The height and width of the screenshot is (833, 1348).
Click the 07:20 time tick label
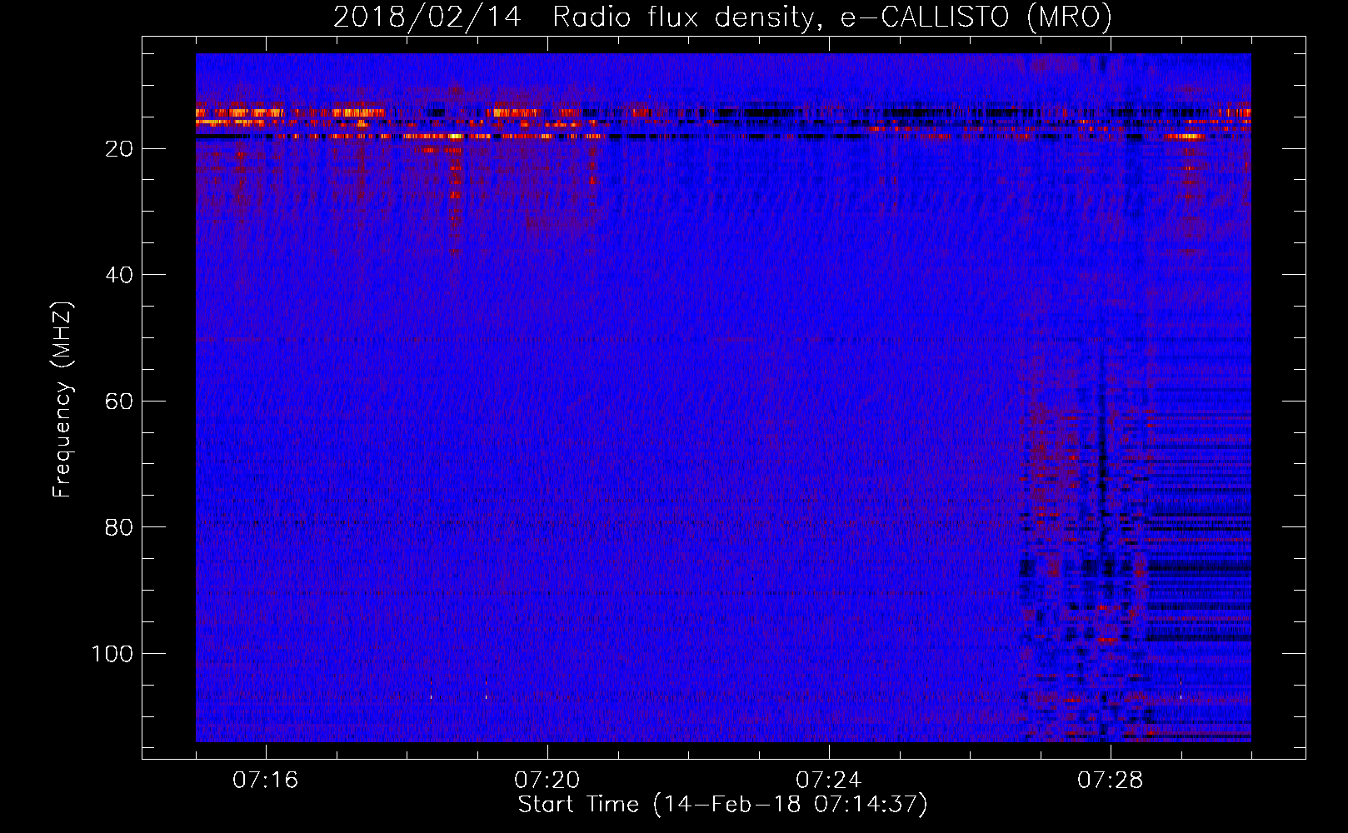pyautogui.click(x=547, y=781)
